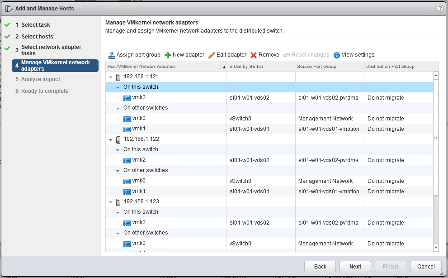
Task: Select vmk0 adapter icon under 192.168.1.122
Action: pos(127,181)
